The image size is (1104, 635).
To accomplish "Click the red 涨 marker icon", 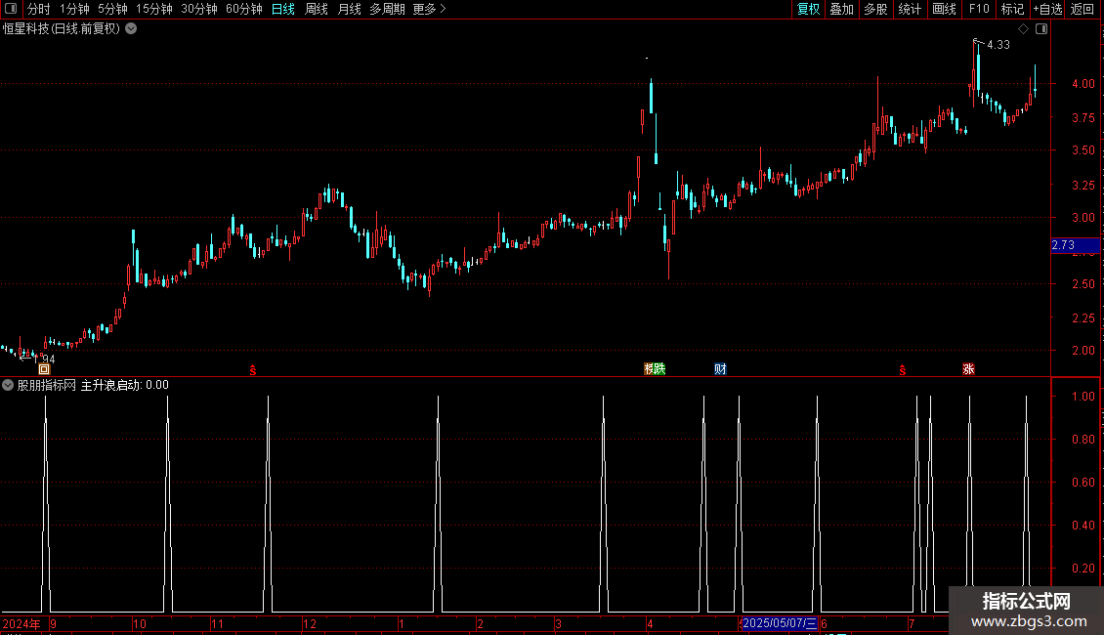I will coord(969,369).
